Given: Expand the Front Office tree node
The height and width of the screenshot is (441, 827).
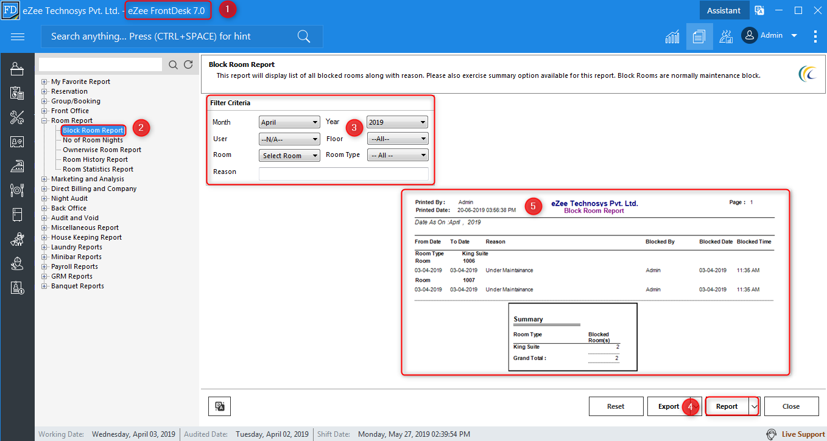Looking at the screenshot, I should [44, 111].
